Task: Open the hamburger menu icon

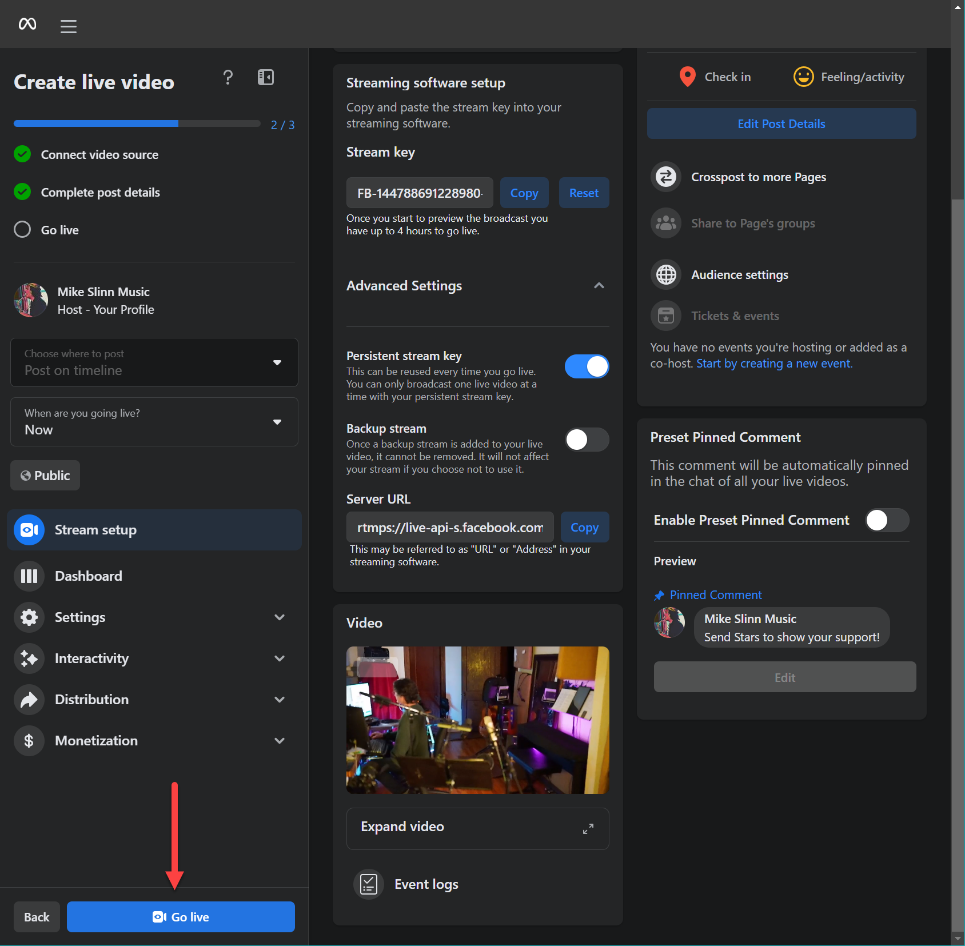Action: coord(69,26)
